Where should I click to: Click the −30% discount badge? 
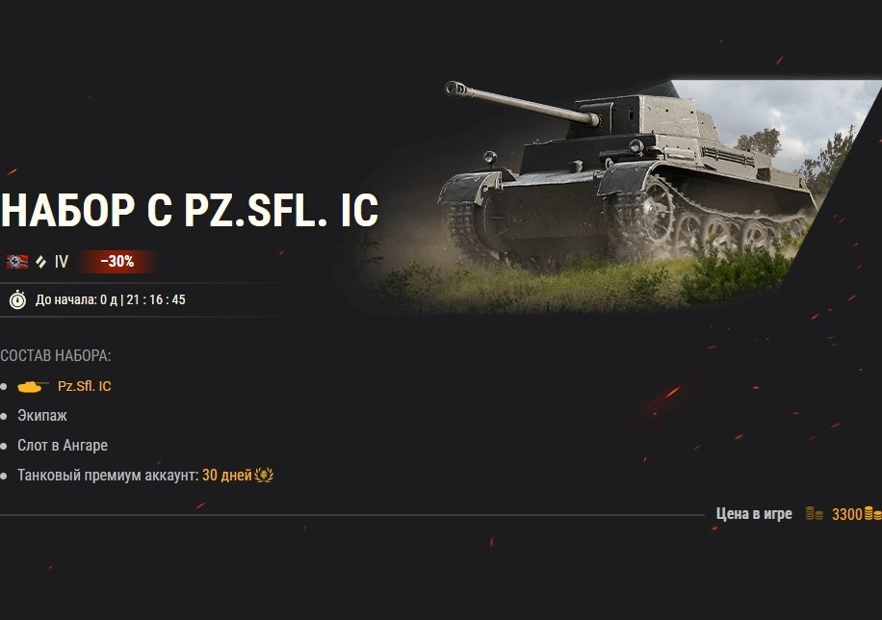[117, 262]
